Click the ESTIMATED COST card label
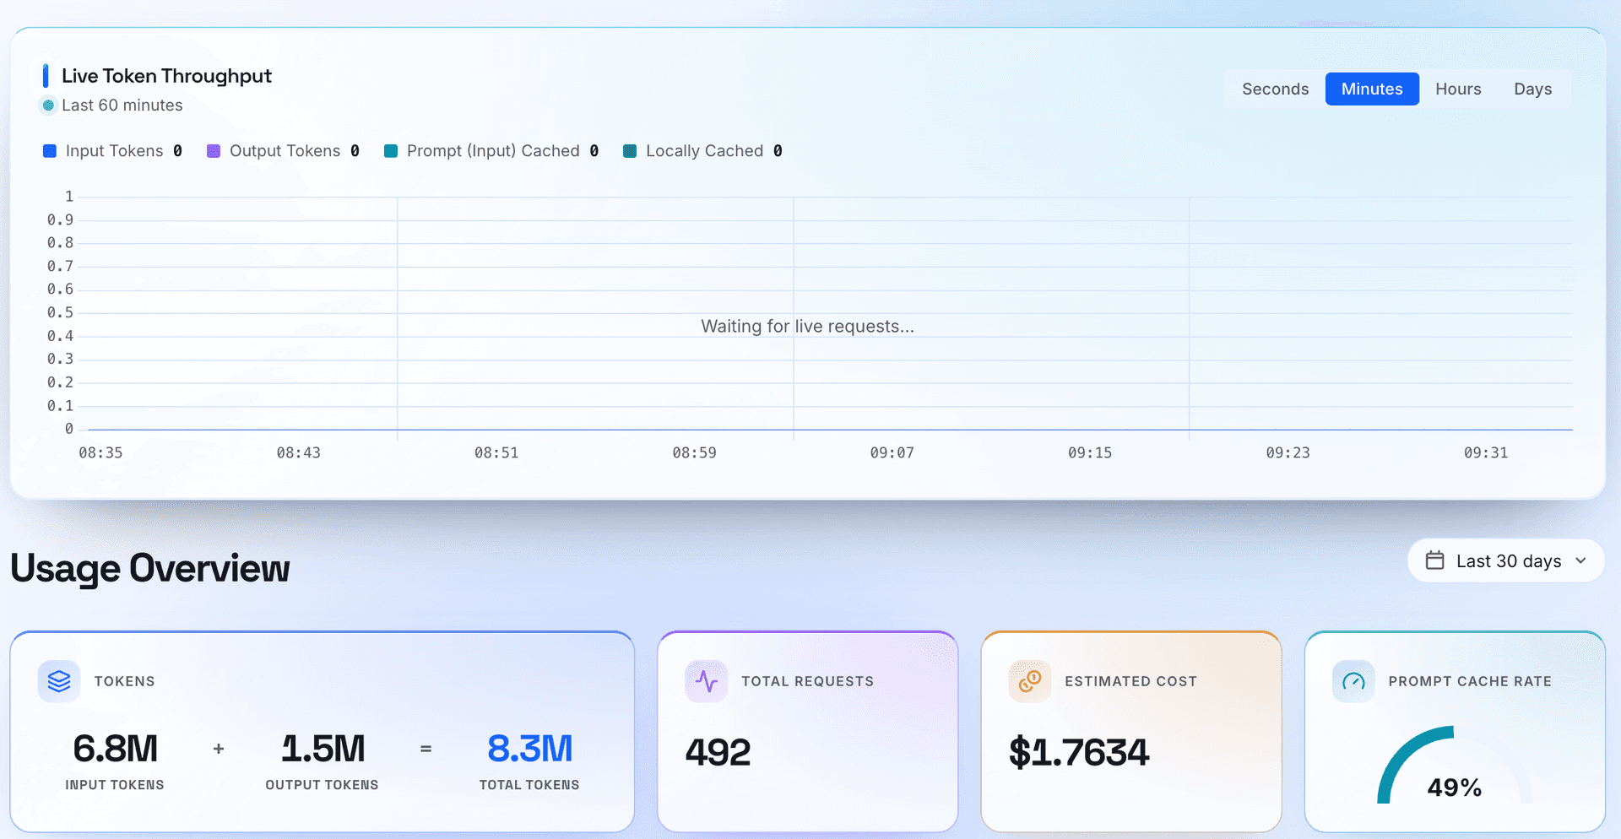Screen dimensions: 1621x839 (x=1130, y=681)
